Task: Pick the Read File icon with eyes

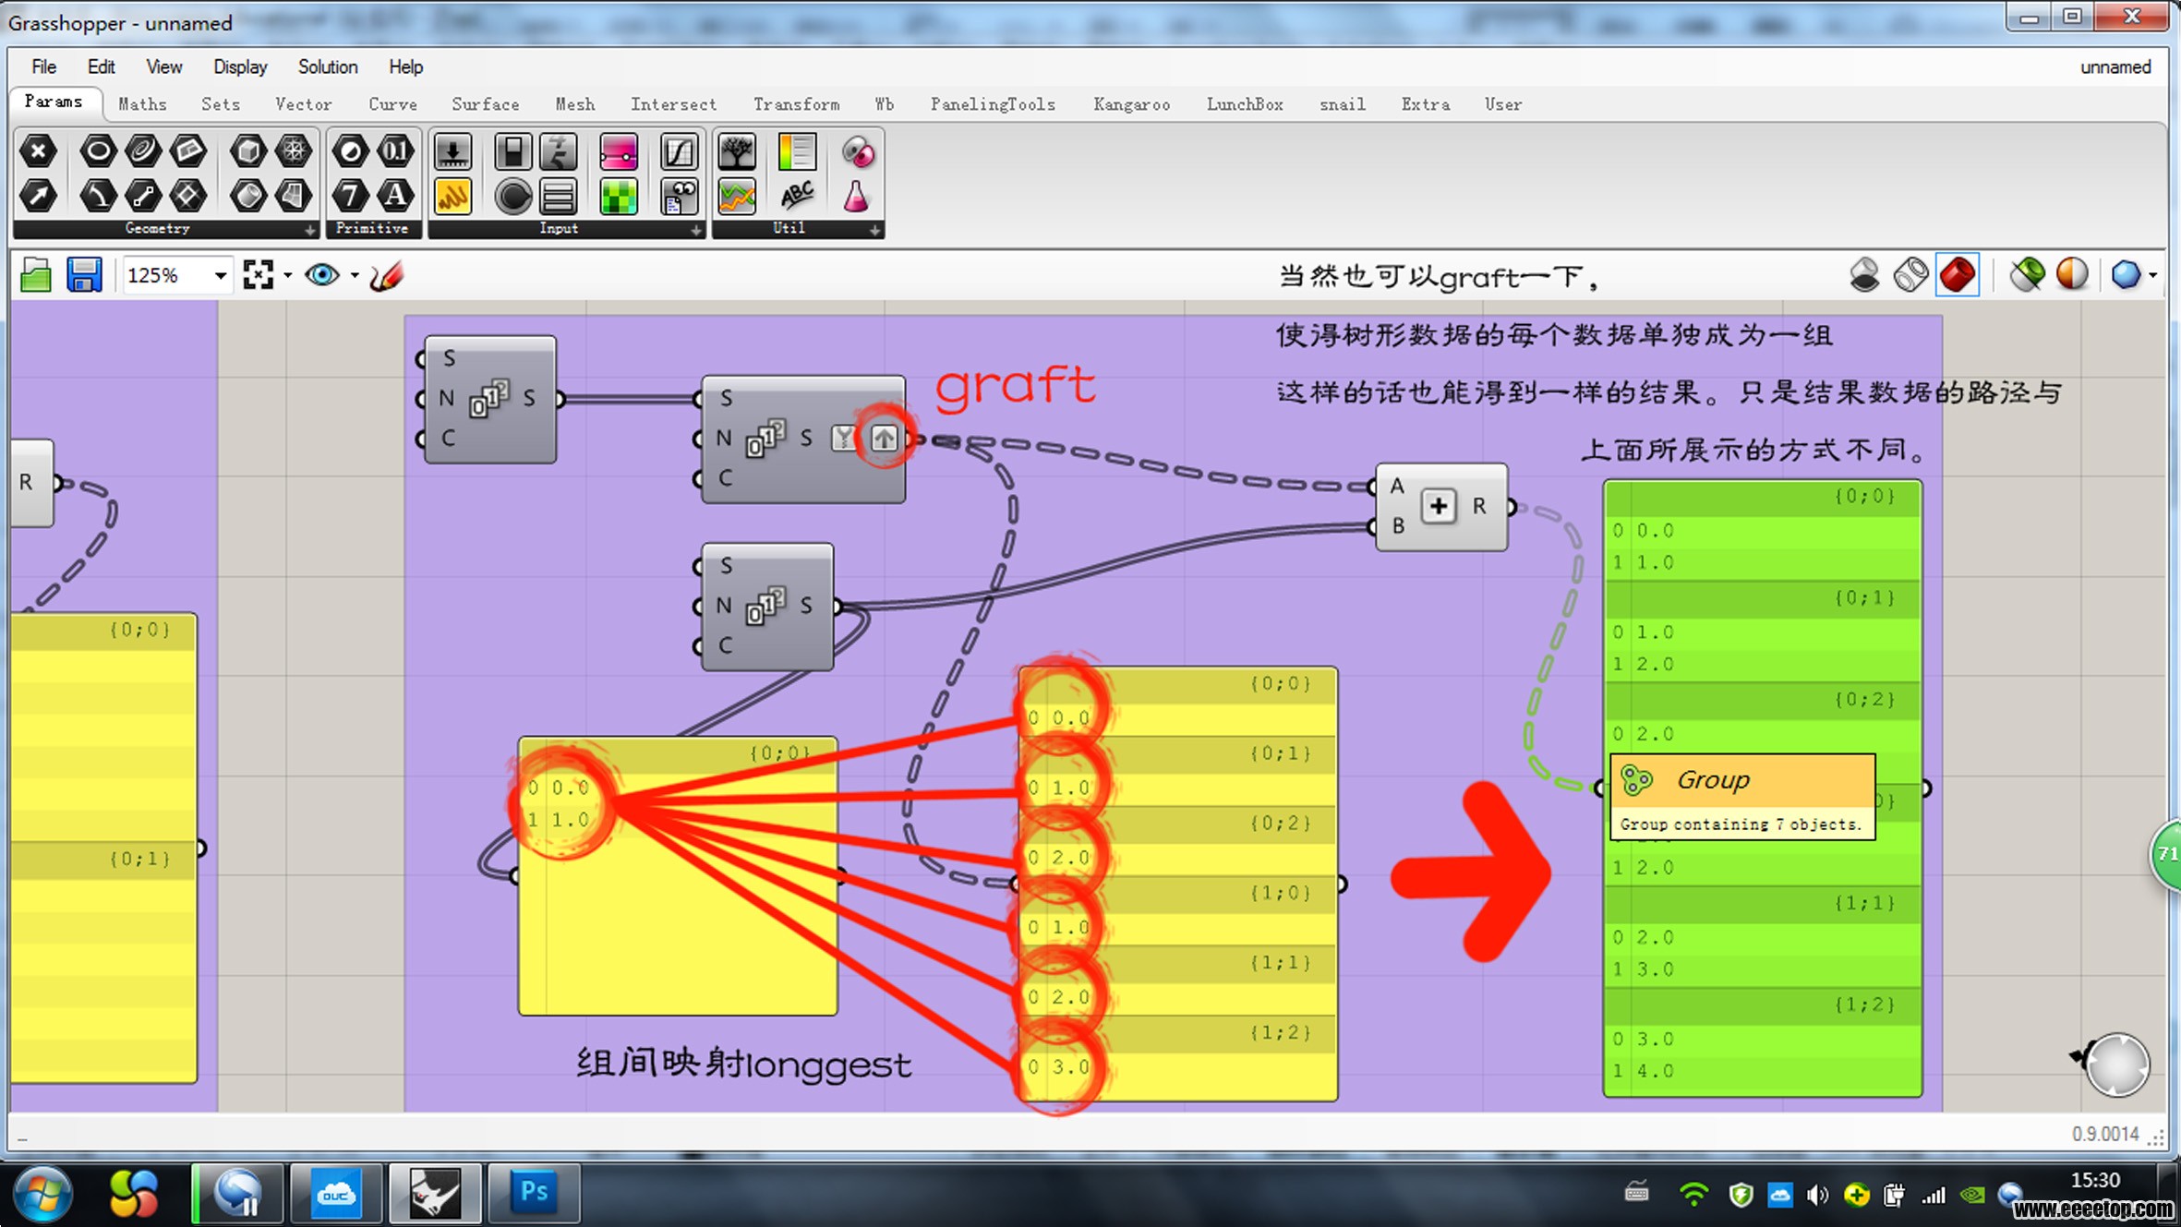Action: (x=679, y=196)
